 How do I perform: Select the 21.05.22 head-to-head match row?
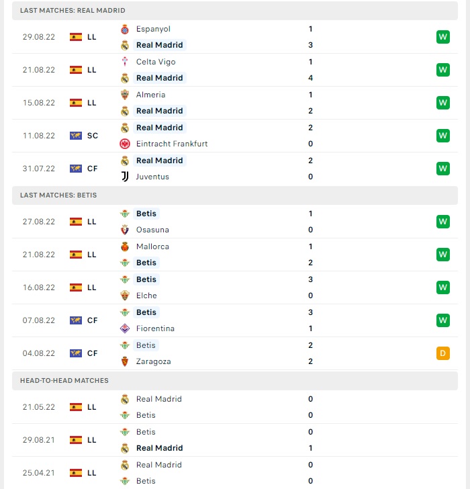click(235, 407)
